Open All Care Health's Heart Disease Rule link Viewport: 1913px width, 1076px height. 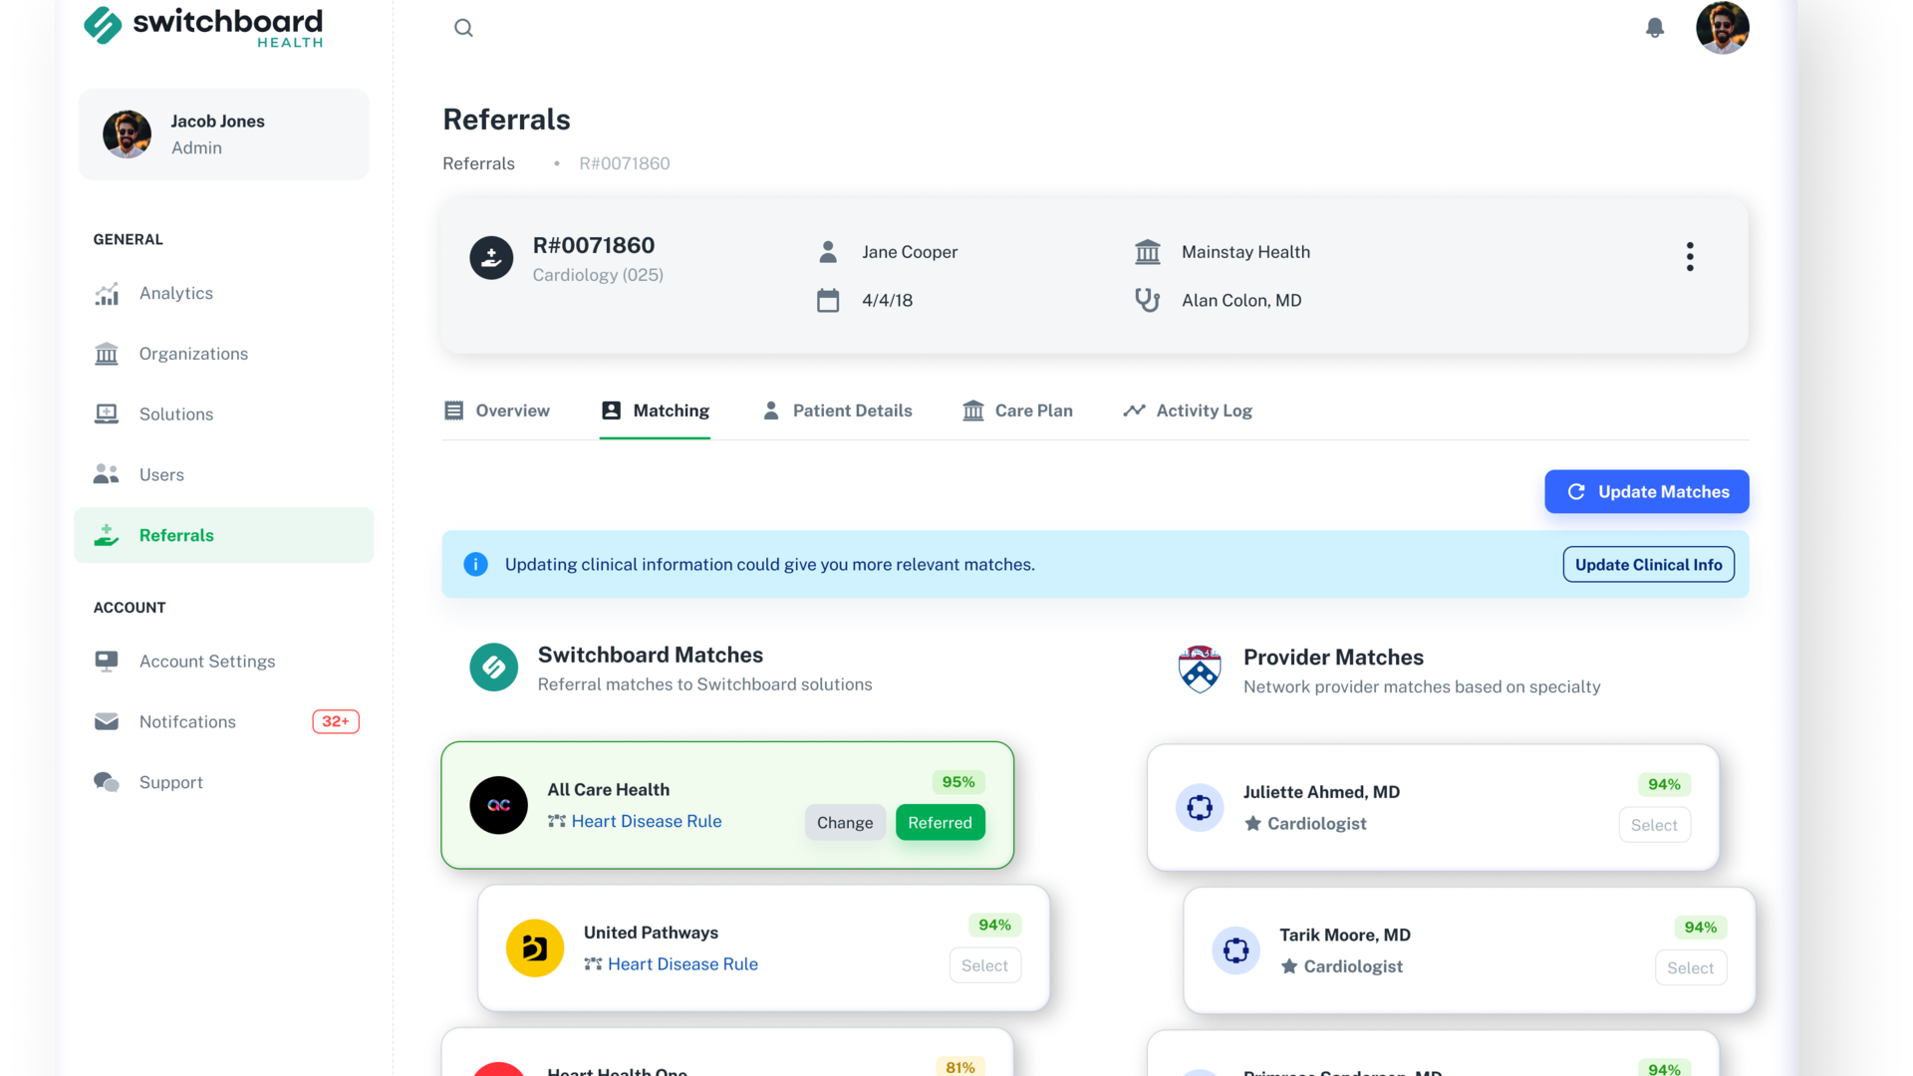point(647,821)
